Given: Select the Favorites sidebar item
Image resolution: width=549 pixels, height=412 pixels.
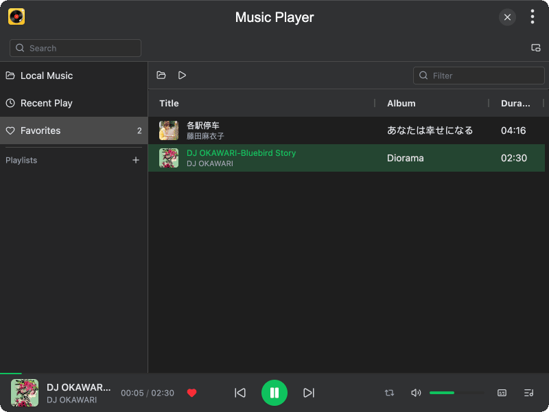Looking at the screenshot, I should (x=73, y=130).
